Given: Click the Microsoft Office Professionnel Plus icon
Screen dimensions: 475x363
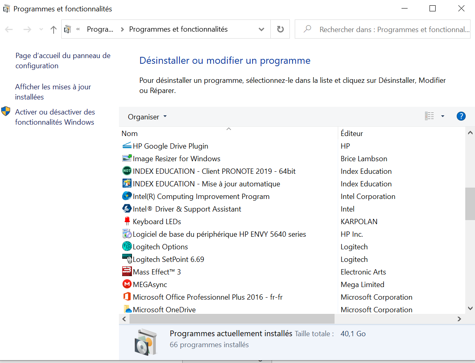Looking at the screenshot, I should click(127, 297).
